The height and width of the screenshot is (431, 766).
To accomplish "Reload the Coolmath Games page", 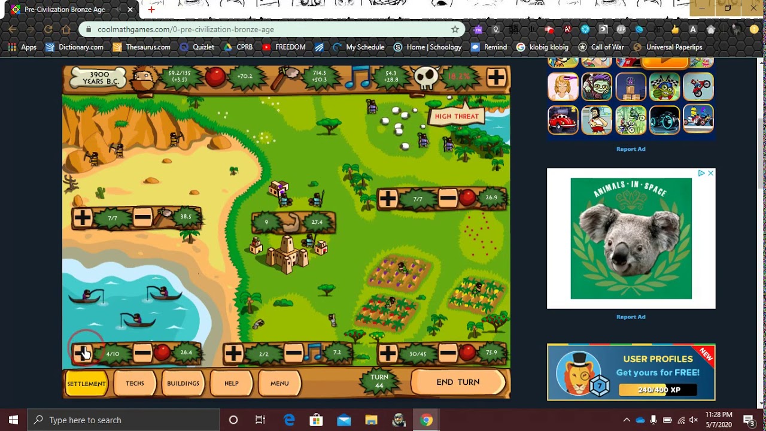I will [x=48, y=29].
